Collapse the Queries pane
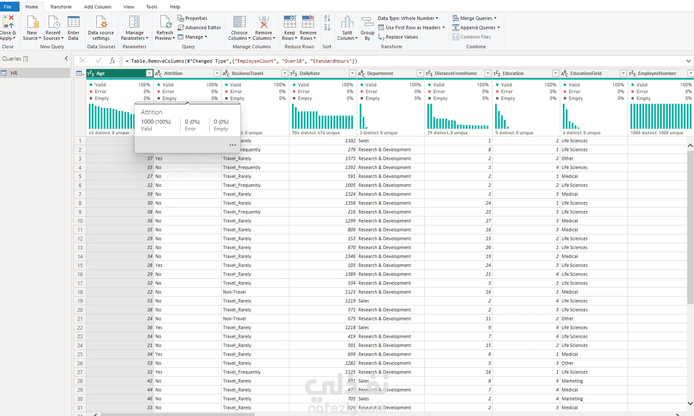 (66, 58)
